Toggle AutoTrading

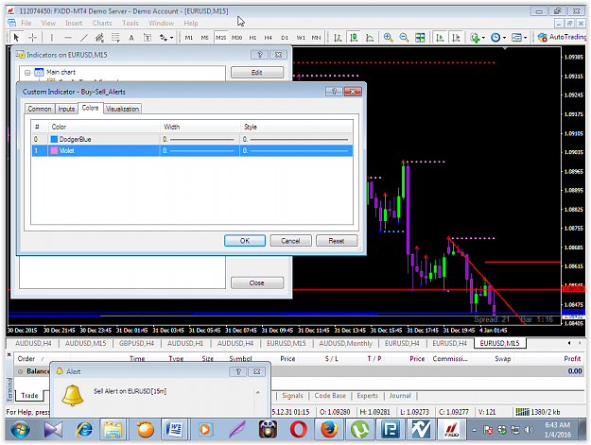[562, 37]
